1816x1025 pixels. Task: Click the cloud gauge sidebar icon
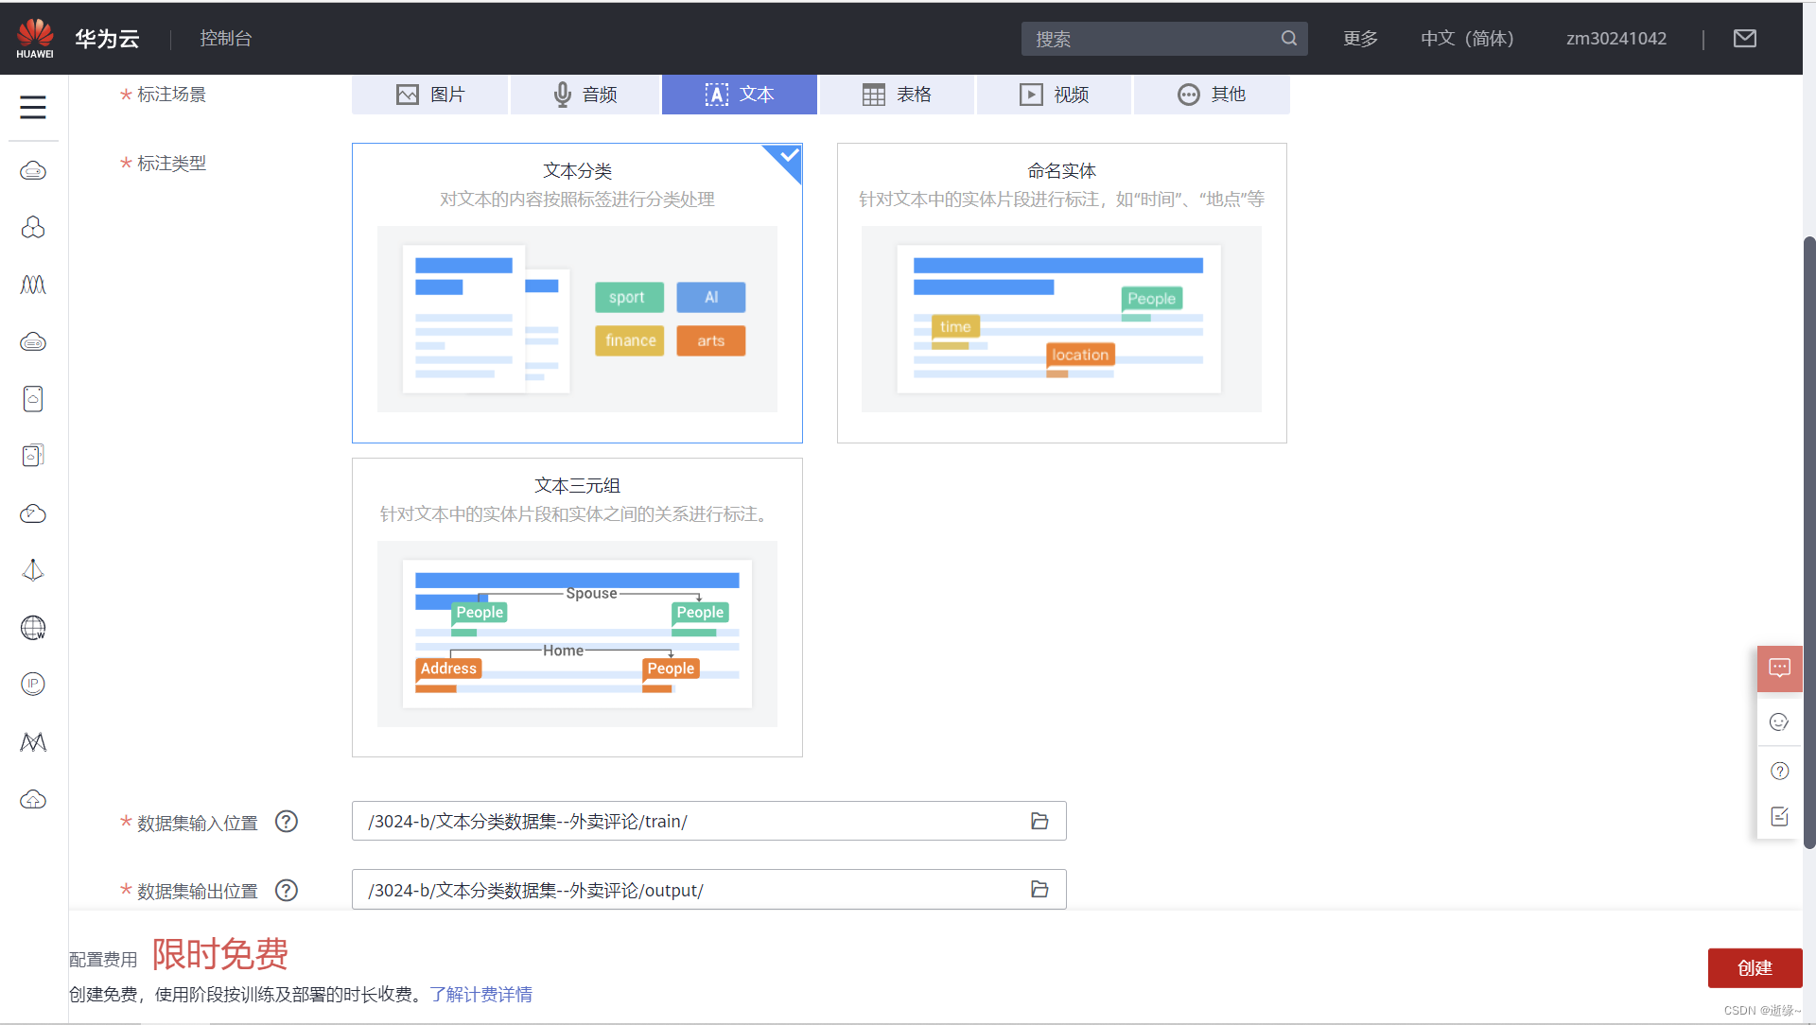point(33,513)
